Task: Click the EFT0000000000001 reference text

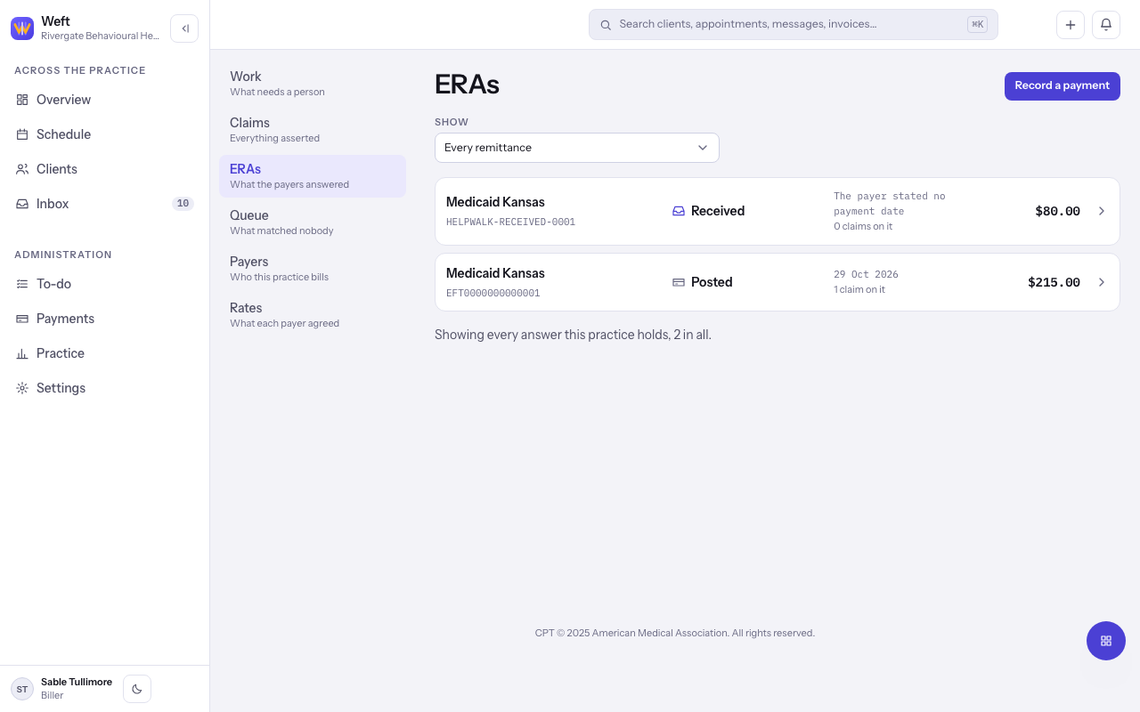Action: tap(493, 294)
